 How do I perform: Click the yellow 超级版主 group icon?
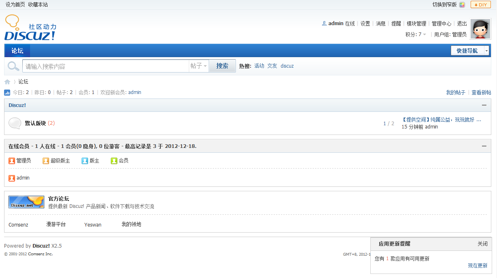[x=46, y=160]
